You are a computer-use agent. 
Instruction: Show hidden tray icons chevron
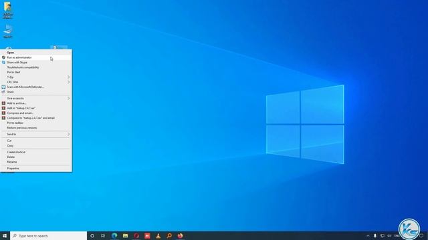coord(368,235)
